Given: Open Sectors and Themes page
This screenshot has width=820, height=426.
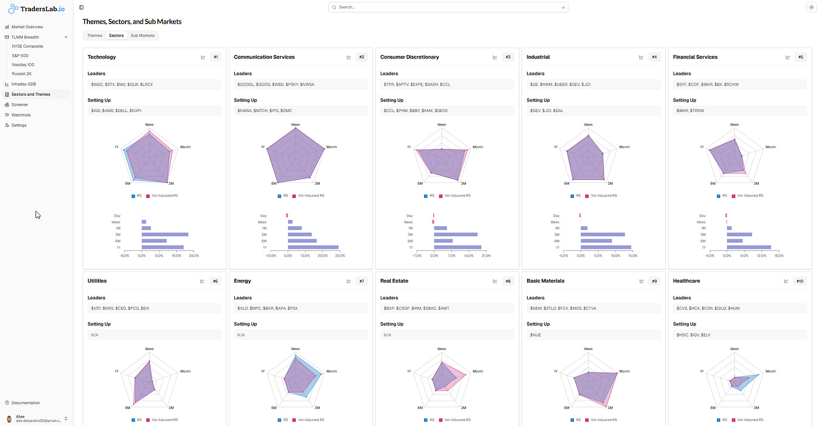Looking at the screenshot, I should point(37,94).
